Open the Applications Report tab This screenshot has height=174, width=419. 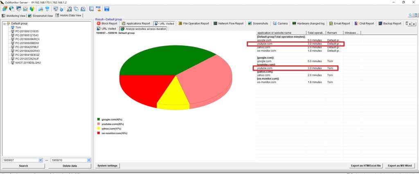(136, 23)
